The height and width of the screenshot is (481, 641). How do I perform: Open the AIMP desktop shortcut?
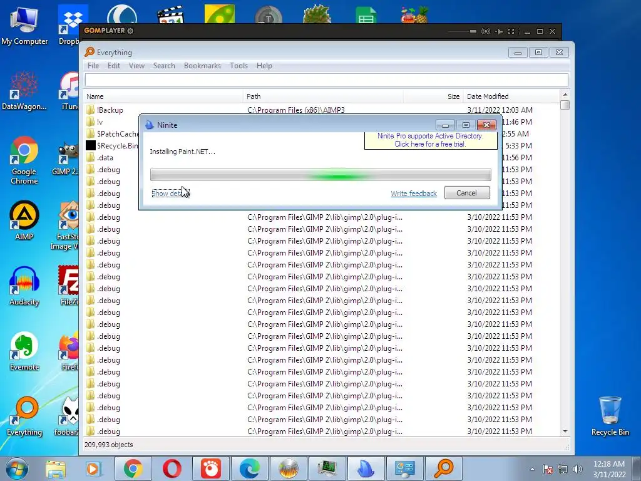[x=24, y=220]
